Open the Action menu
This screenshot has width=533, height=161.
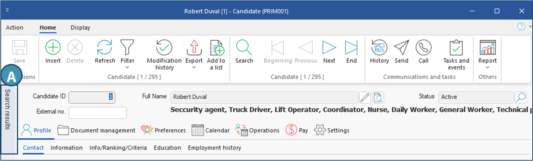[14, 28]
